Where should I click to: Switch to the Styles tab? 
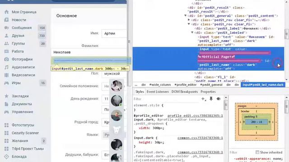(x=140, y=92)
